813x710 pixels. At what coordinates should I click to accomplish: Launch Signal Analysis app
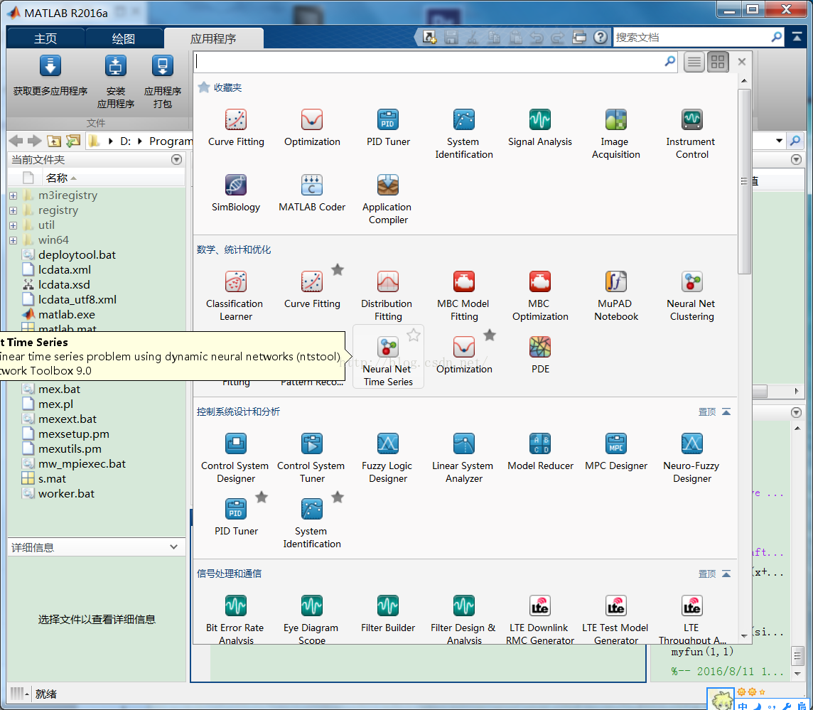point(540,128)
